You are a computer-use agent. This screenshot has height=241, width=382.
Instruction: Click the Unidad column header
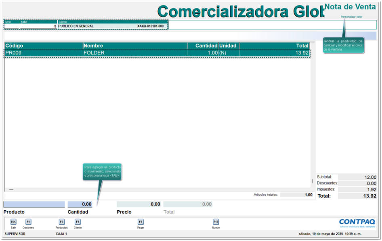click(229, 46)
